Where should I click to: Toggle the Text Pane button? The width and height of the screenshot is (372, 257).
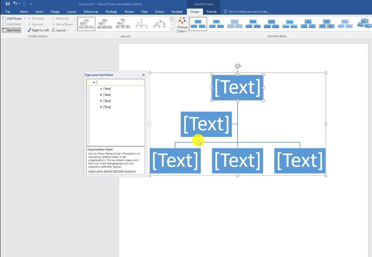point(11,30)
